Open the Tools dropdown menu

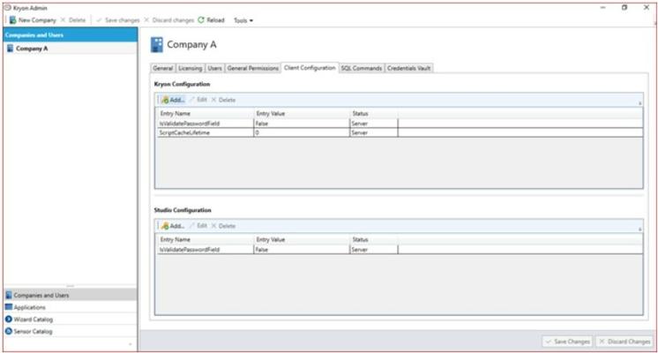tap(243, 19)
